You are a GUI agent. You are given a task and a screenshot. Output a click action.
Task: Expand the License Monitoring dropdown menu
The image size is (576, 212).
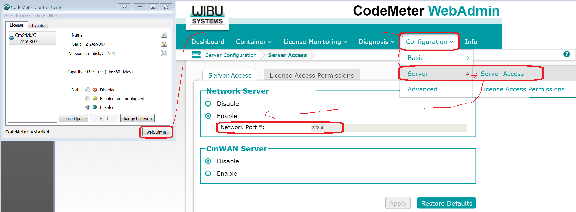[315, 42]
